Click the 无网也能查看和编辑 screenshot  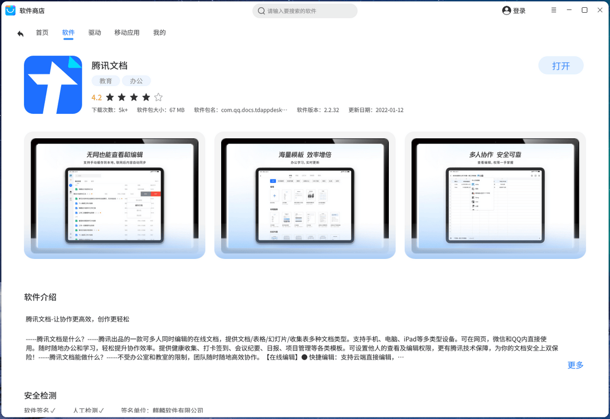point(114,195)
